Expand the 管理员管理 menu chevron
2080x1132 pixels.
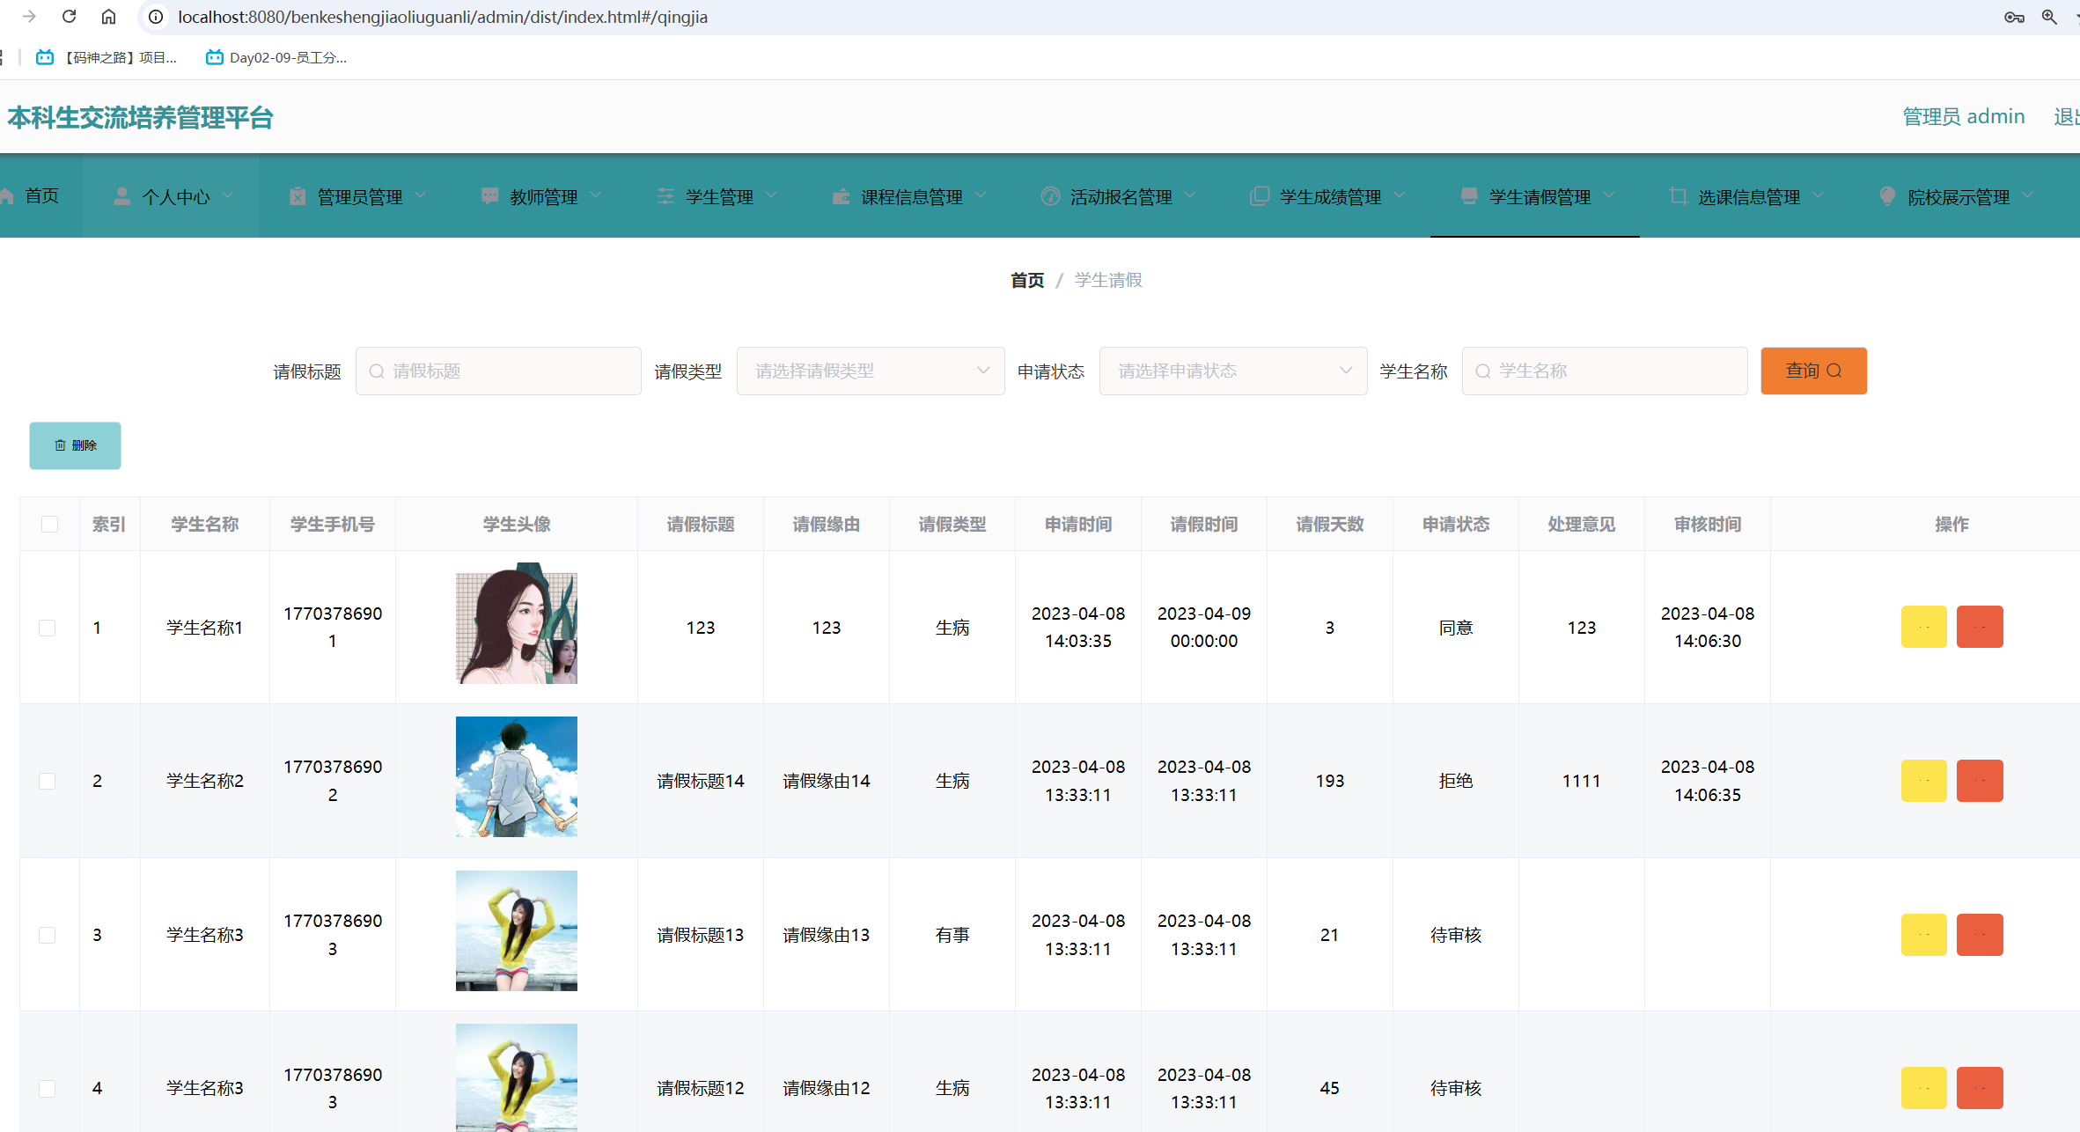[420, 195]
